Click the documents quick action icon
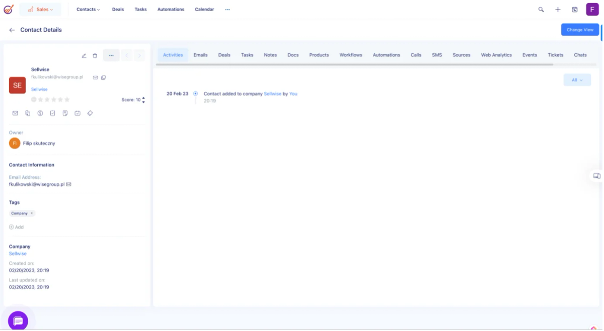 click(28, 114)
